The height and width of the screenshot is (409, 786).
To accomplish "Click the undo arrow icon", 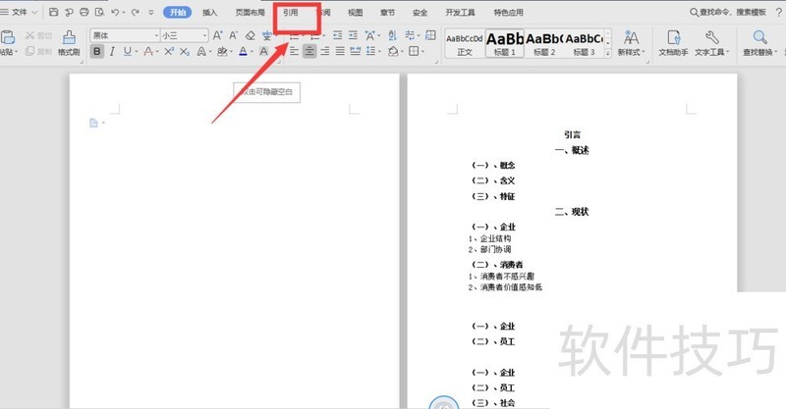I will (116, 13).
